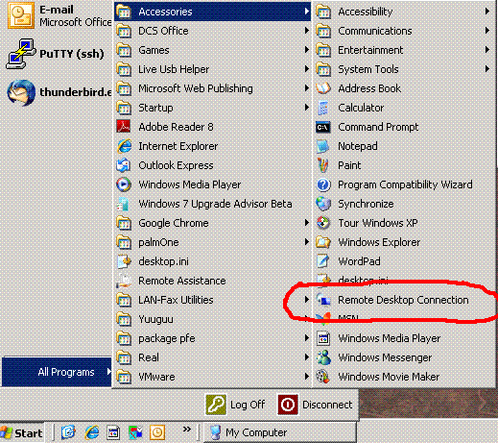Click the Program Compatibility Wizard icon
Viewport: 498px width, 443px height.
[323, 185]
